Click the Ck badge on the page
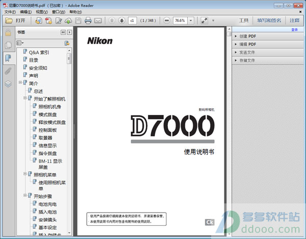Image resolution: width=306 pixels, height=239 pixels. click(210, 222)
